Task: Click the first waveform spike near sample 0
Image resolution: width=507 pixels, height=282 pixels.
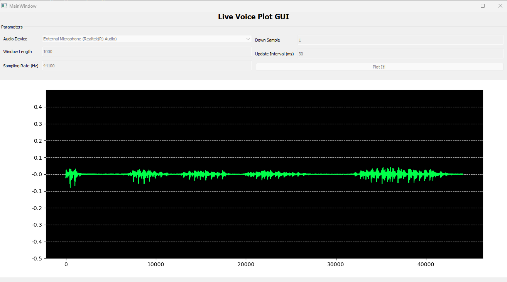Action: click(x=70, y=175)
